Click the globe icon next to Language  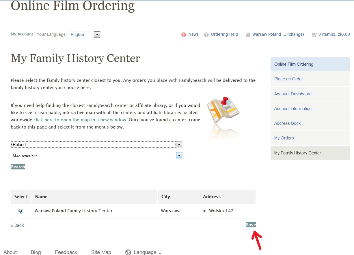point(128,252)
